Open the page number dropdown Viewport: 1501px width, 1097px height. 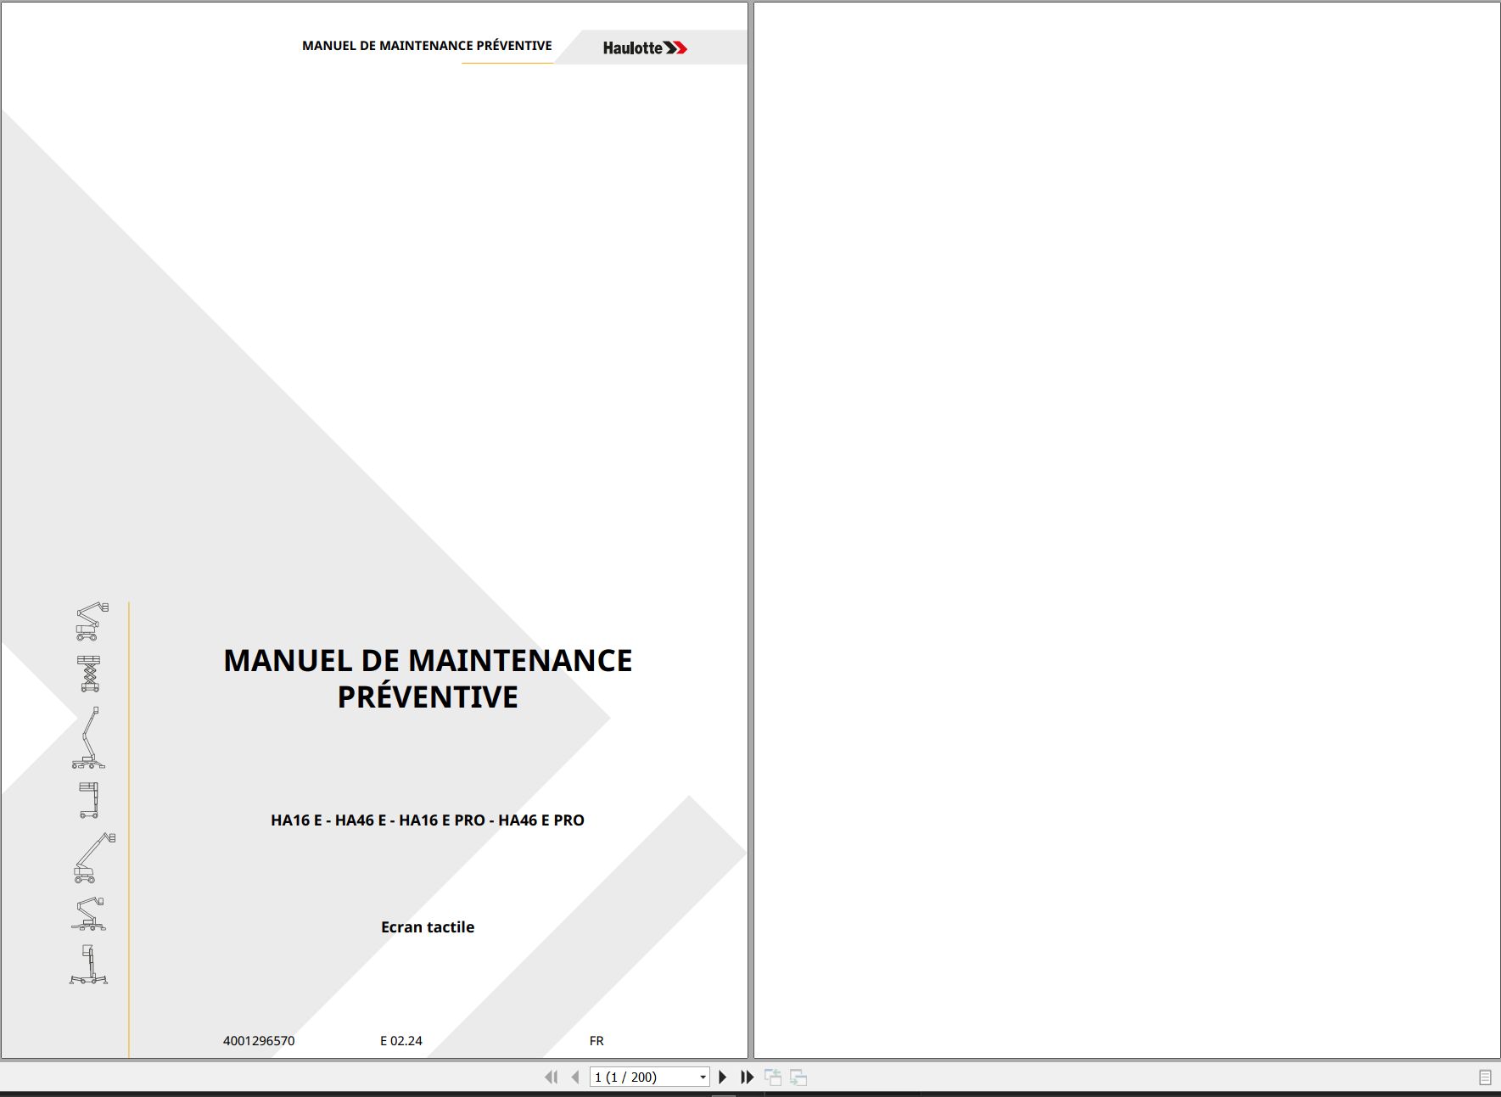point(703,1077)
